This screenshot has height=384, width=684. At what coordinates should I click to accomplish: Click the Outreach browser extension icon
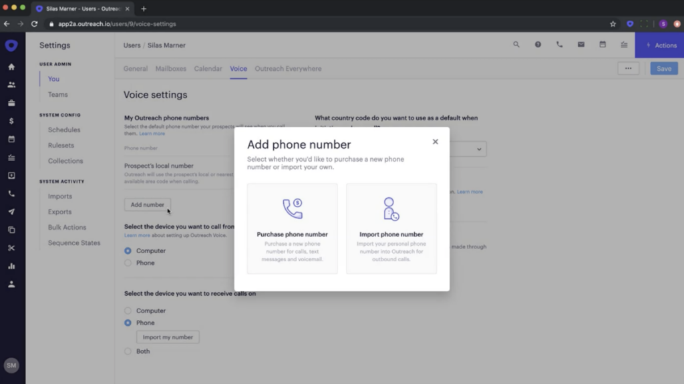tap(630, 24)
